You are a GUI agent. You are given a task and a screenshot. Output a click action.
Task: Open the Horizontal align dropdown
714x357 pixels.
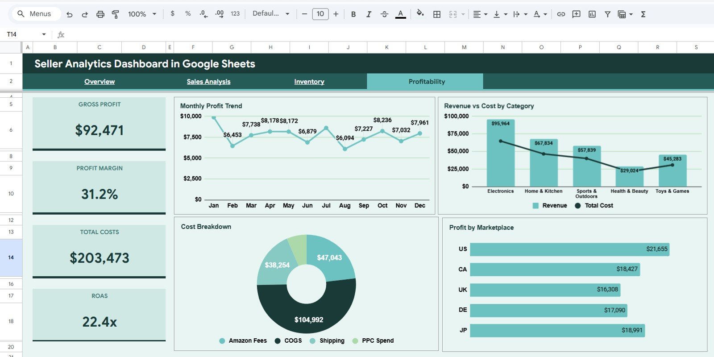[x=480, y=14]
